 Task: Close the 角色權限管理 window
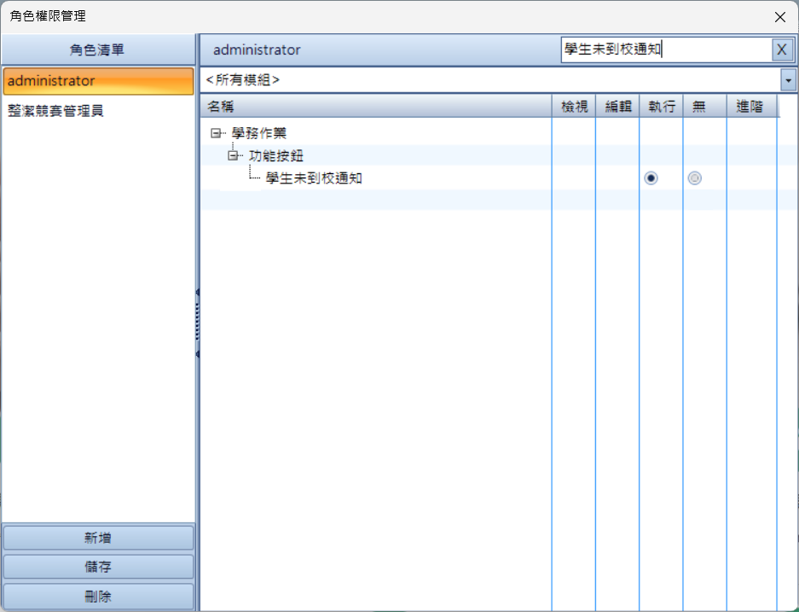tap(779, 17)
